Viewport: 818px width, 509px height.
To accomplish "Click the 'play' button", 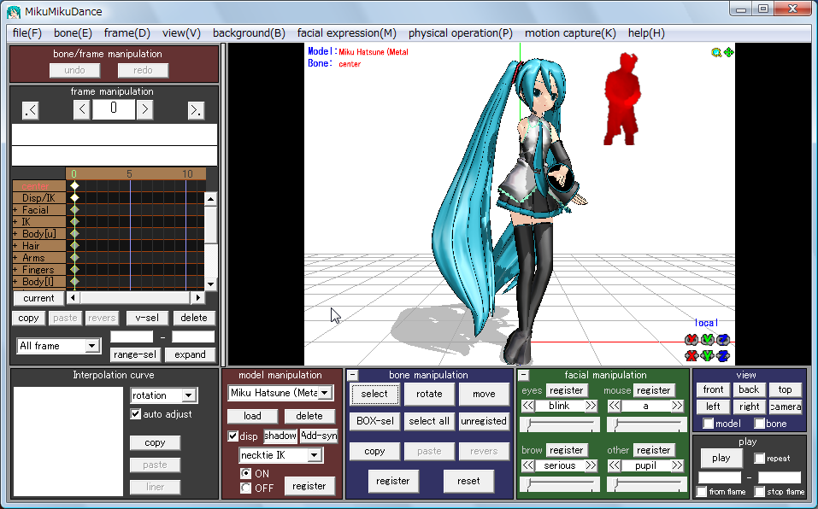I will (721, 458).
